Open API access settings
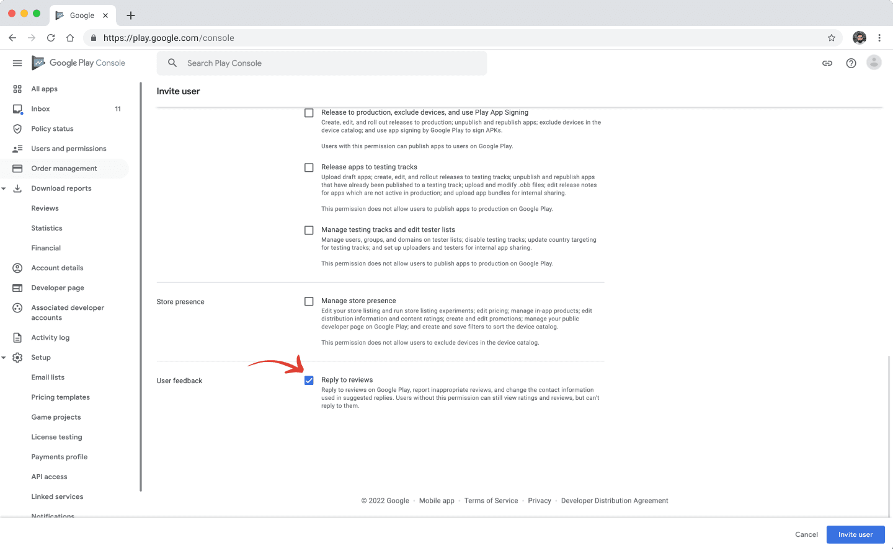This screenshot has width=893, height=556. pyautogui.click(x=50, y=477)
